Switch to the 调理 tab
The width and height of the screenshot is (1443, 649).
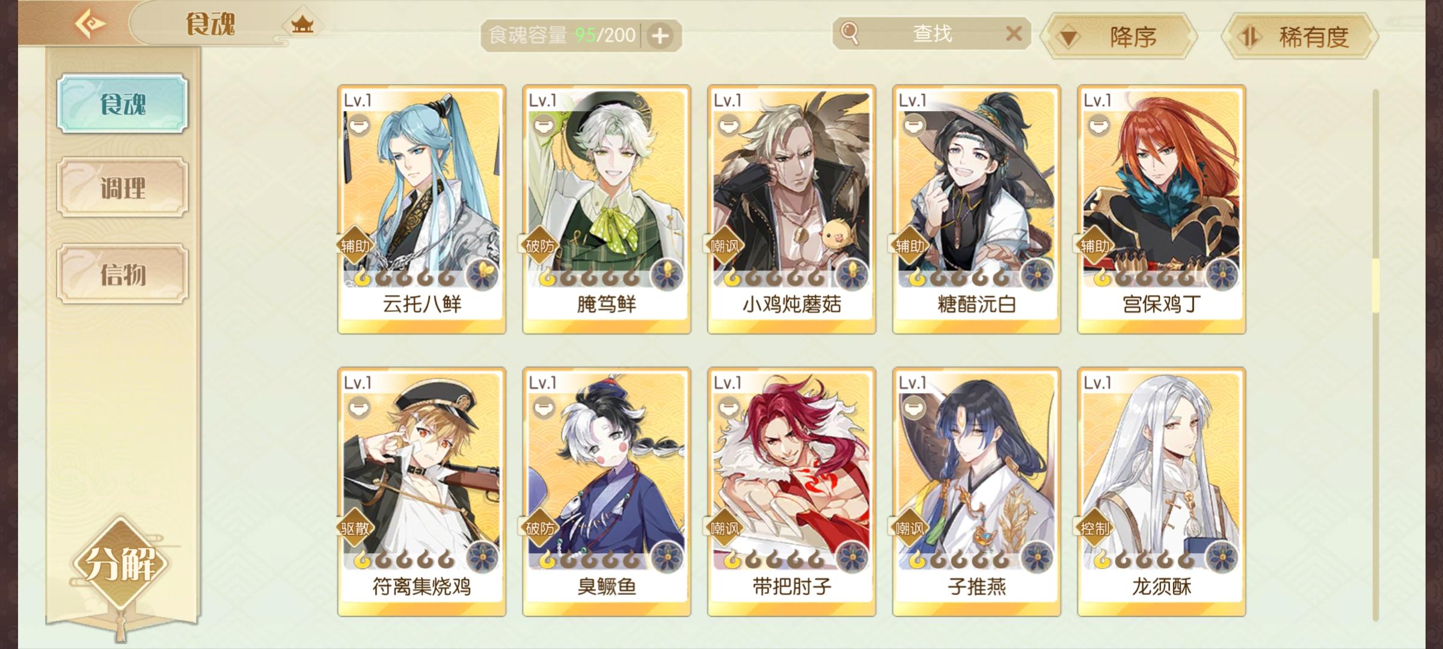(x=123, y=187)
